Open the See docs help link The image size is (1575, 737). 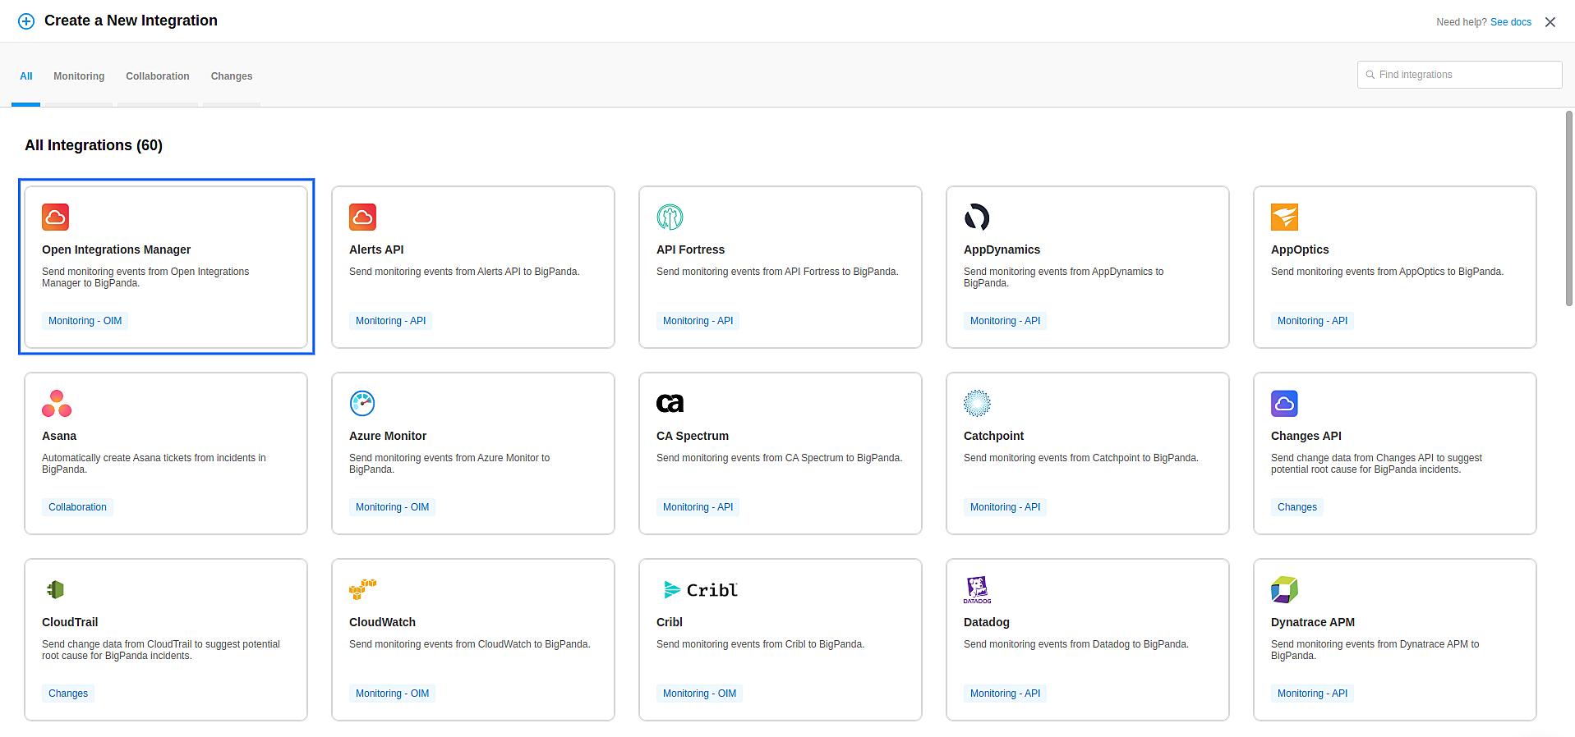pyautogui.click(x=1511, y=22)
